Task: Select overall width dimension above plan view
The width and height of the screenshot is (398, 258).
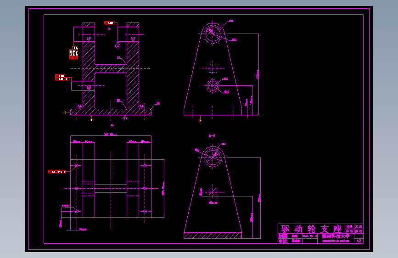Action: click(111, 135)
